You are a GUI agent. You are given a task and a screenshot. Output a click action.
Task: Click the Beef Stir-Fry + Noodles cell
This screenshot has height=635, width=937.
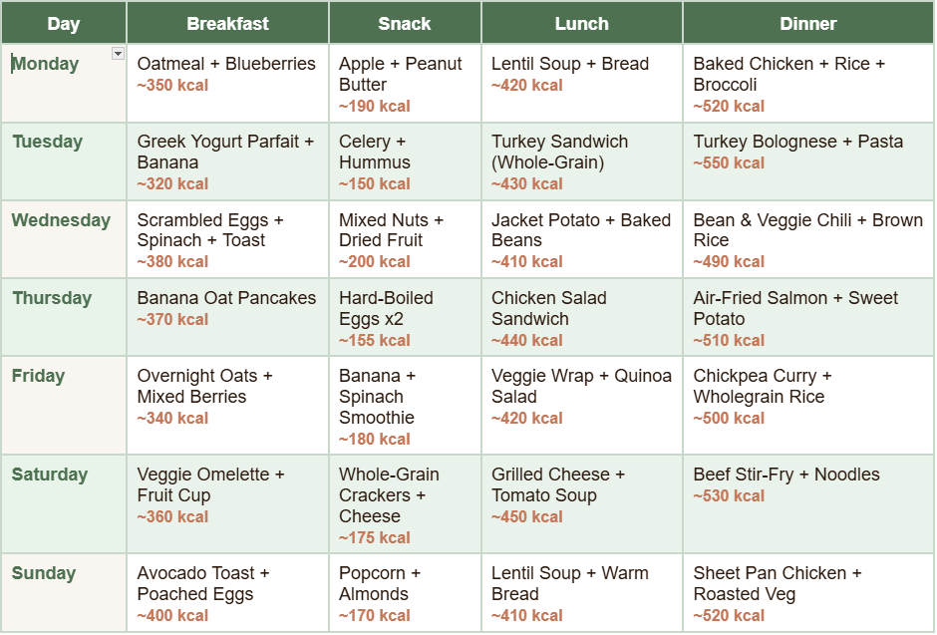click(x=807, y=503)
